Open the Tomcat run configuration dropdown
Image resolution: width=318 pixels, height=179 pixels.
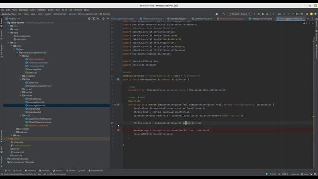click(239, 14)
